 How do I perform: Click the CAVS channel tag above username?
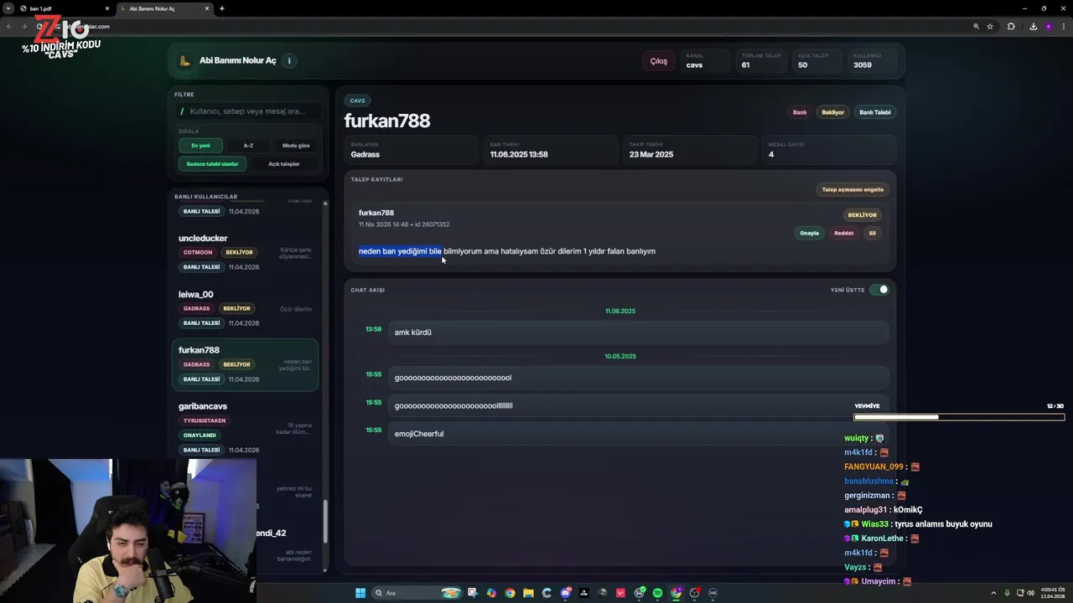(358, 100)
